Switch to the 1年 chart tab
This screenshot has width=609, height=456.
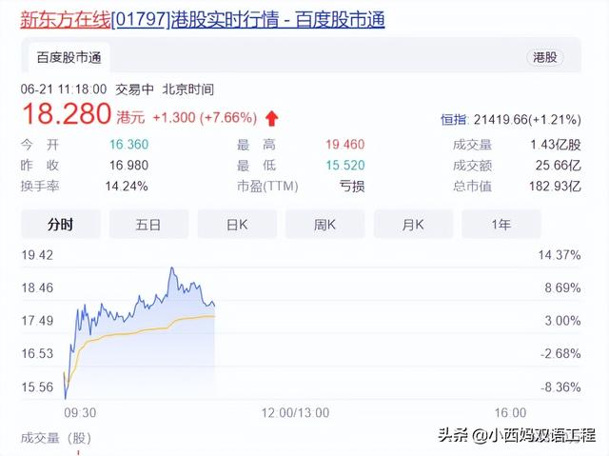(x=501, y=224)
